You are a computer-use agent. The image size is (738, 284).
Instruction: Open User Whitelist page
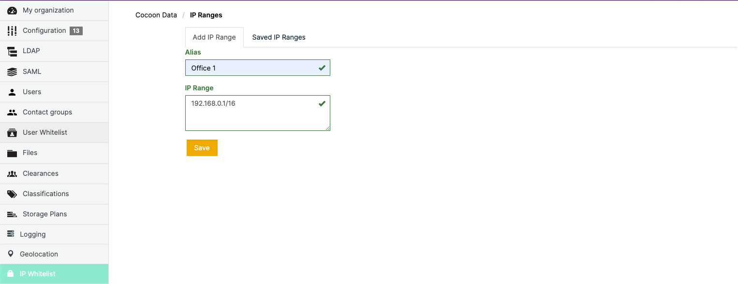(54, 132)
